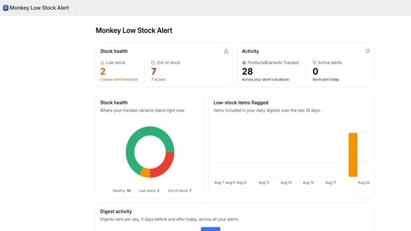Screen dimensions: 411x231
Task: Click the 'Aug 11' axis label
Action: tap(264, 183)
